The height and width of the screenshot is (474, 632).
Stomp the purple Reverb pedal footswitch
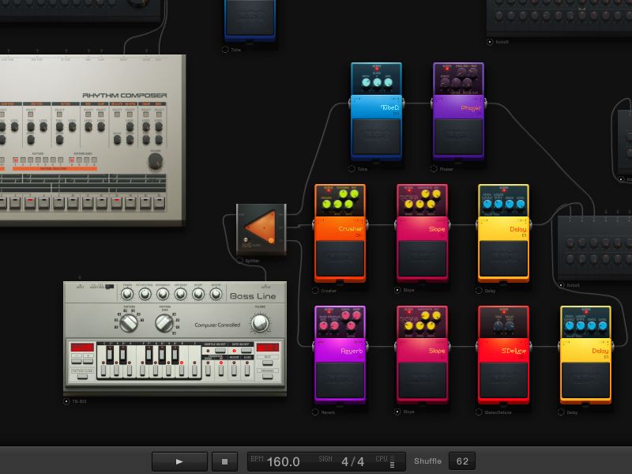coord(340,380)
